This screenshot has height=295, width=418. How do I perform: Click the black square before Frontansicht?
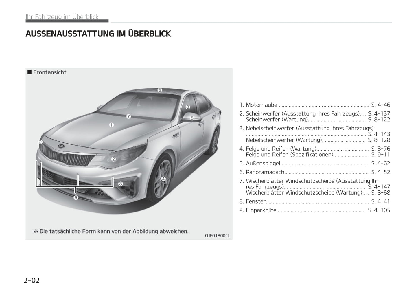tap(29, 72)
